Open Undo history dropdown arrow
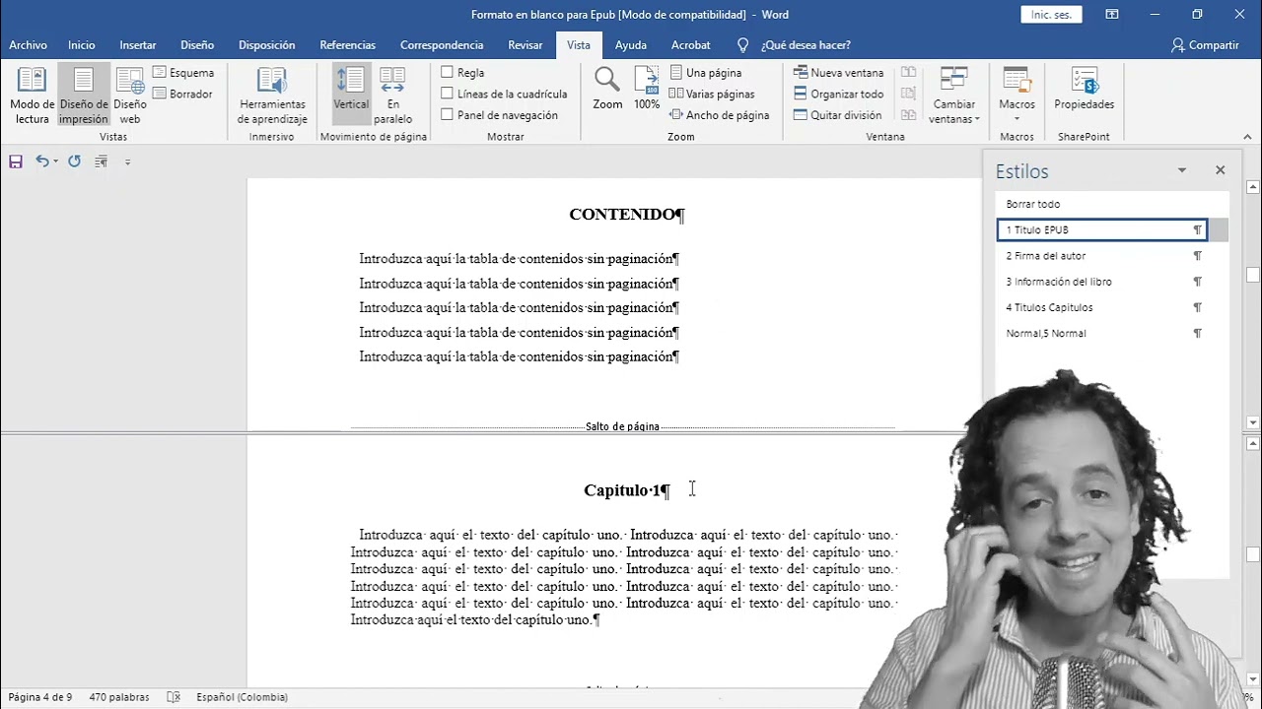1262x709 pixels. (x=55, y=161)
